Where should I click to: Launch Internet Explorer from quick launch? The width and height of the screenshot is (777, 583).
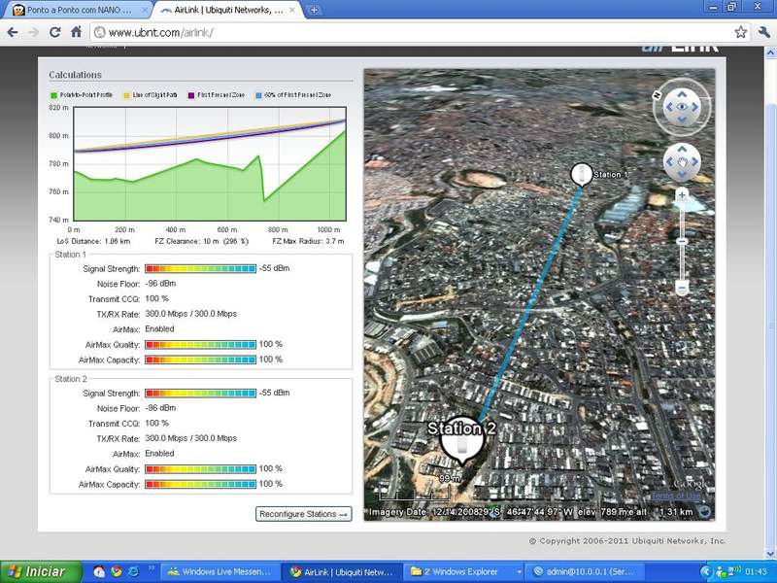(x=133, y=571)
